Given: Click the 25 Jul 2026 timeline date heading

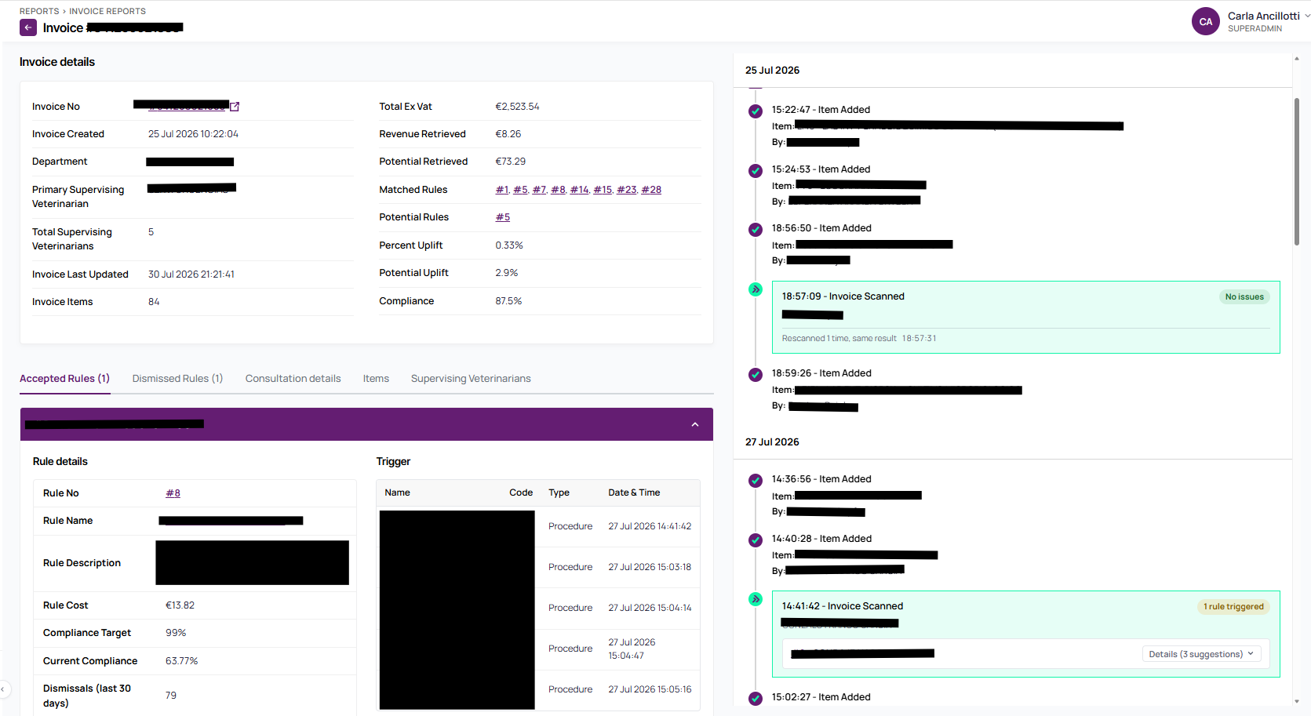Looking at the screenshot, I should pyautogui.click(x=772, y=71).
